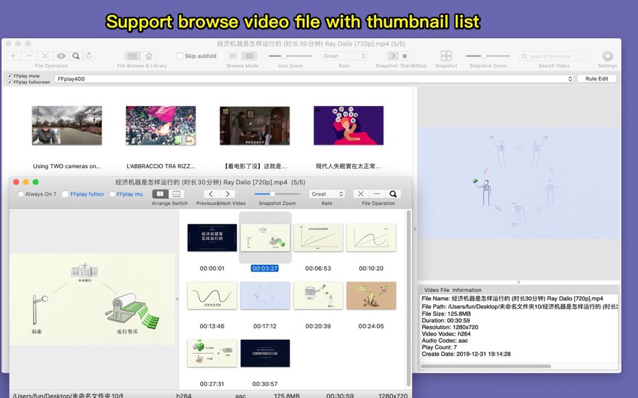The width and height of the screenshot is (638, 398).
Task: Open the Great Rate dropdown in front window
Action: (327, 194)
